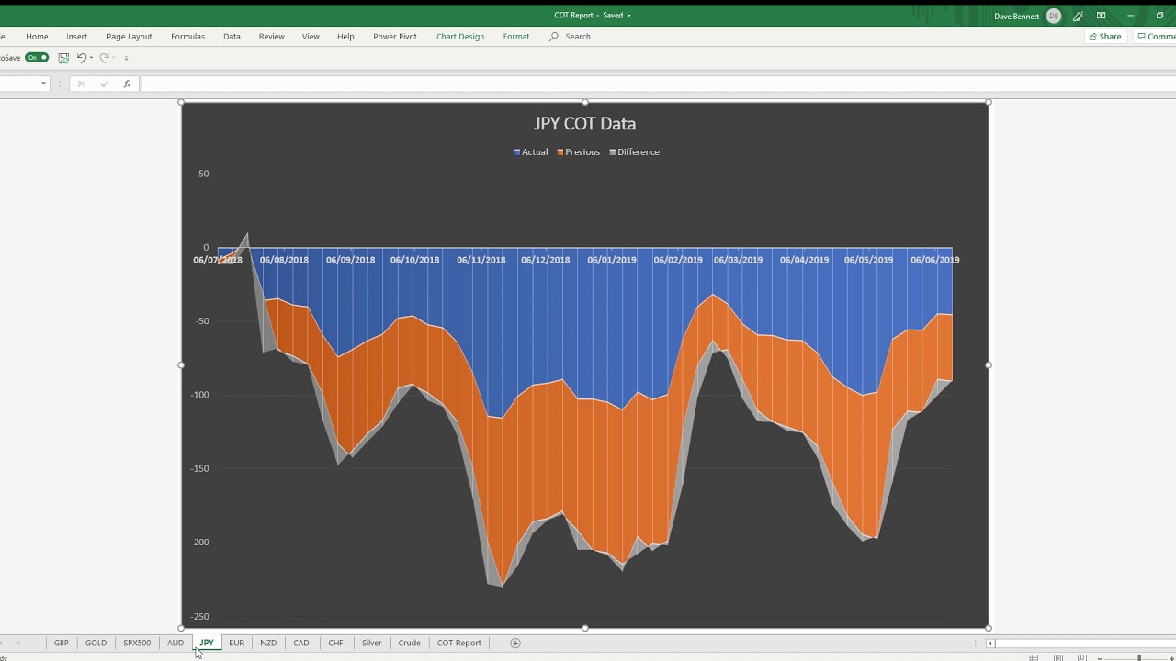Select the Previous legend entry

click(578, 152)
